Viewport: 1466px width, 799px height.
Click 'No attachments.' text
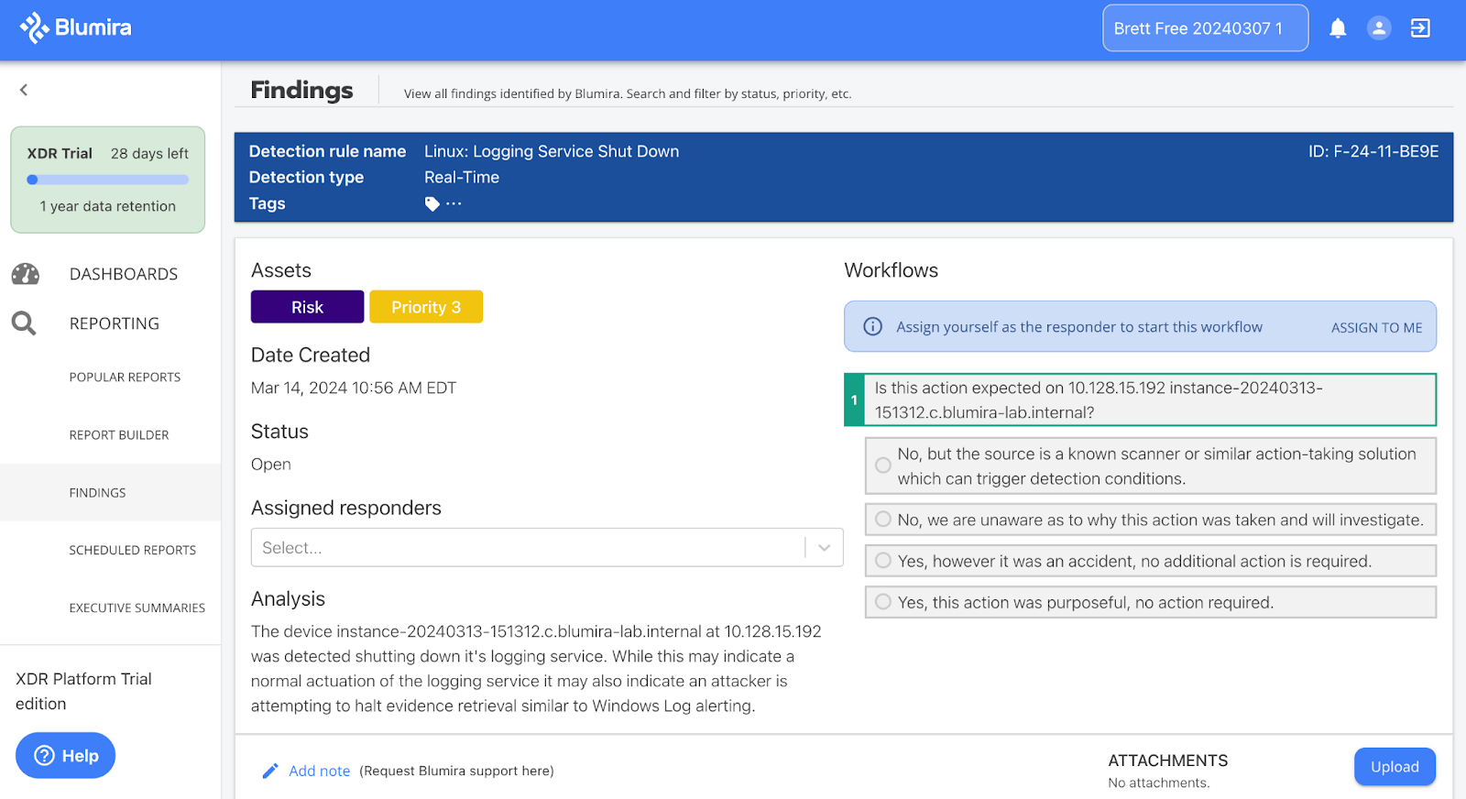click(x=1159, y=783)
